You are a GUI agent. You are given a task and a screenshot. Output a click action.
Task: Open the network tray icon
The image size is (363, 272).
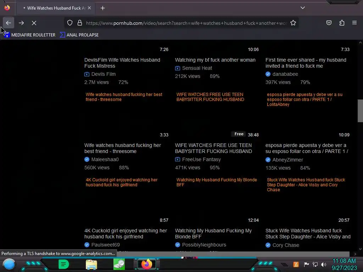315,264
